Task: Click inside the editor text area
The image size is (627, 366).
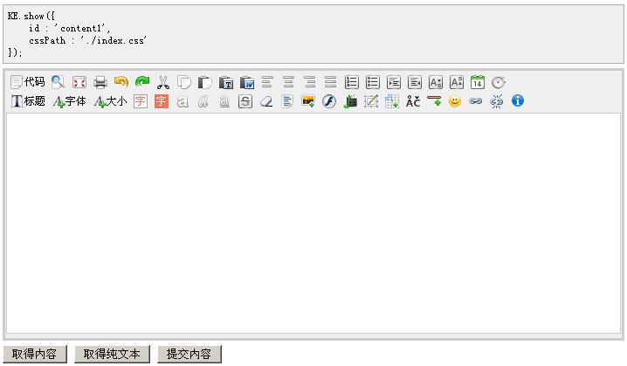Action: pos(313,224)
